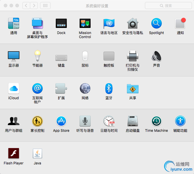
Task: Open 用户与群组 preferences
Action: click(x=14, y=121)
